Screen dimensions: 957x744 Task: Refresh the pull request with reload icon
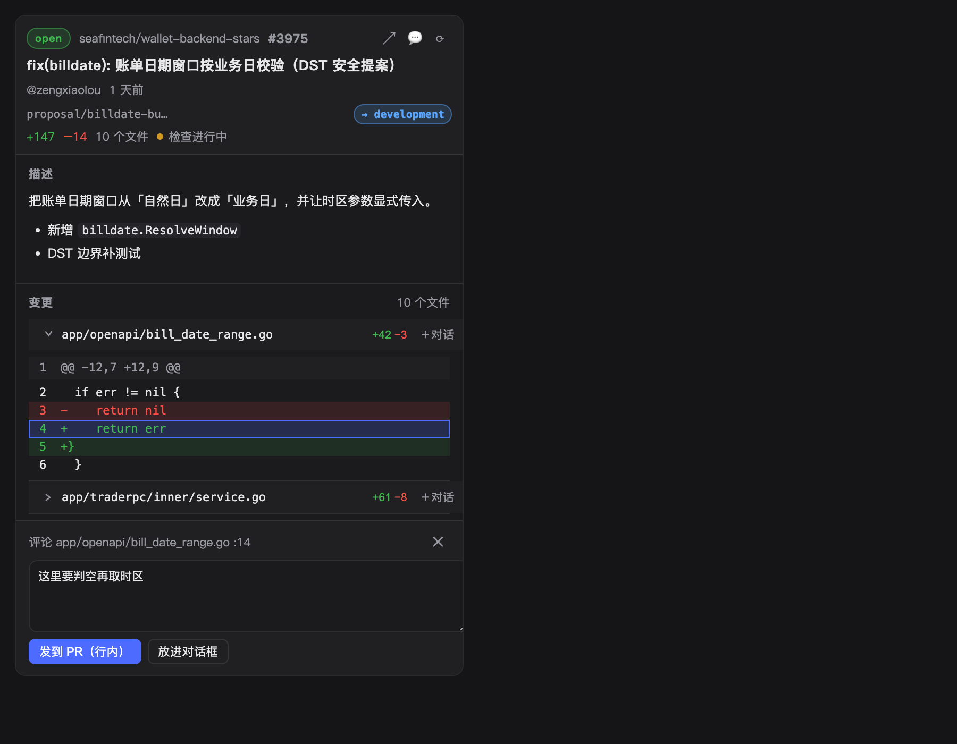point(440,39)
